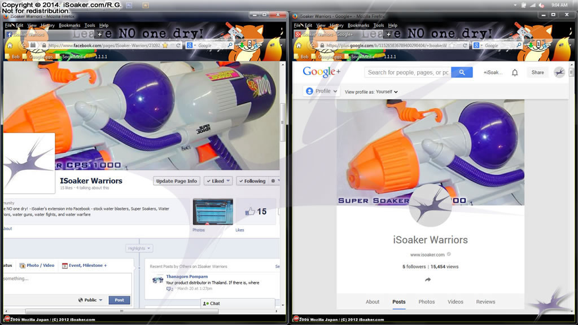Click the comment count icon on Thanagorn's post

[169, 289]
